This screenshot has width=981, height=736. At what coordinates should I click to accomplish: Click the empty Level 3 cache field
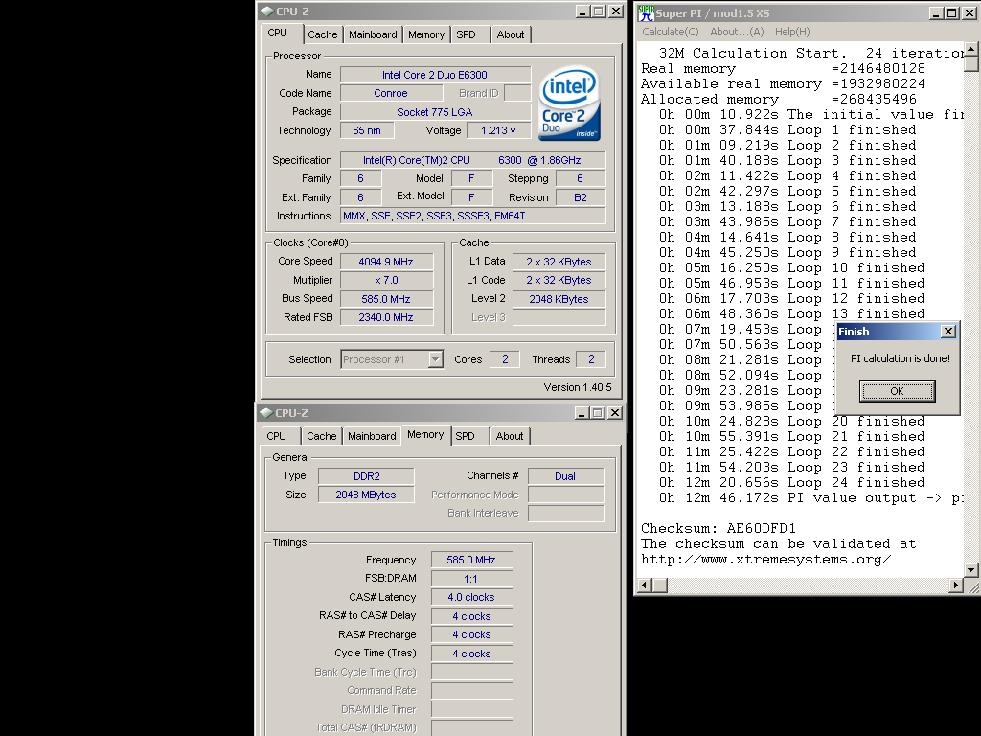tap(559, 317)
